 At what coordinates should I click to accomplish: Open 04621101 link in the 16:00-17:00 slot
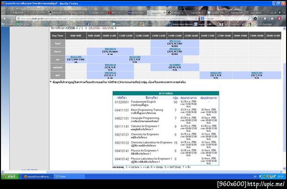(216, 73)
